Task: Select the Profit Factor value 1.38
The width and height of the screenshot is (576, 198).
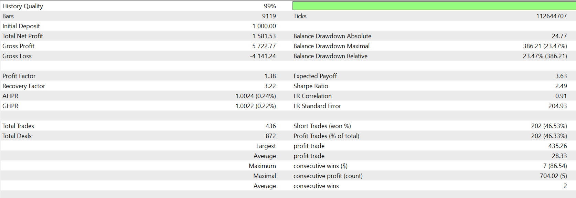Action: 270,76
